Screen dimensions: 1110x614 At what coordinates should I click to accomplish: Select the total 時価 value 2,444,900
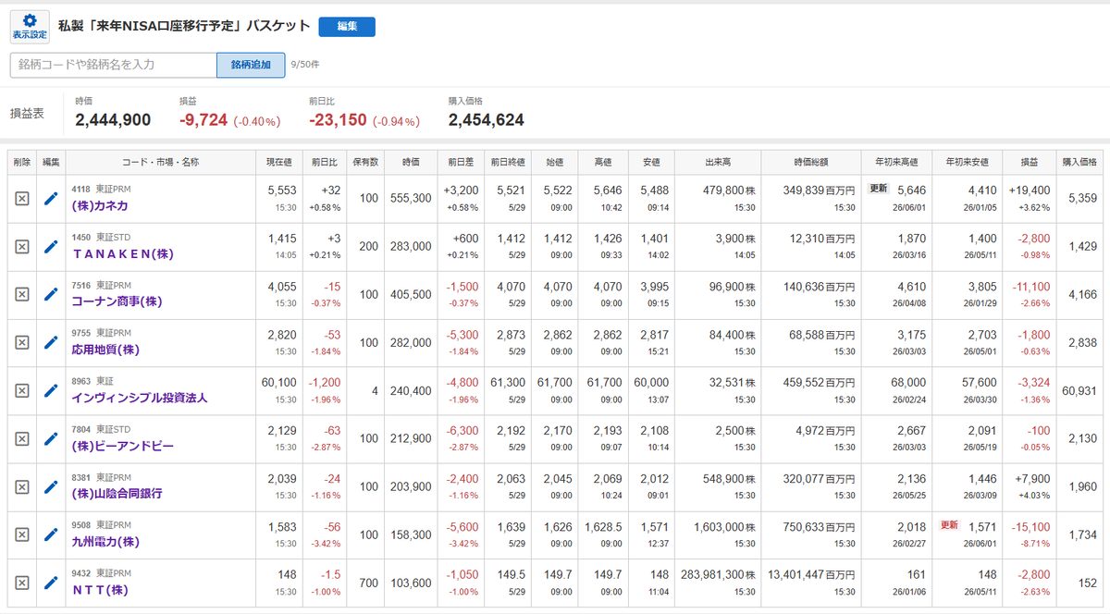pos(113,120)
